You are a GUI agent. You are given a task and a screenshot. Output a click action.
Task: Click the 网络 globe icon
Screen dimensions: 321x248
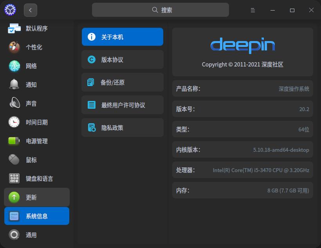click(14, 66)
